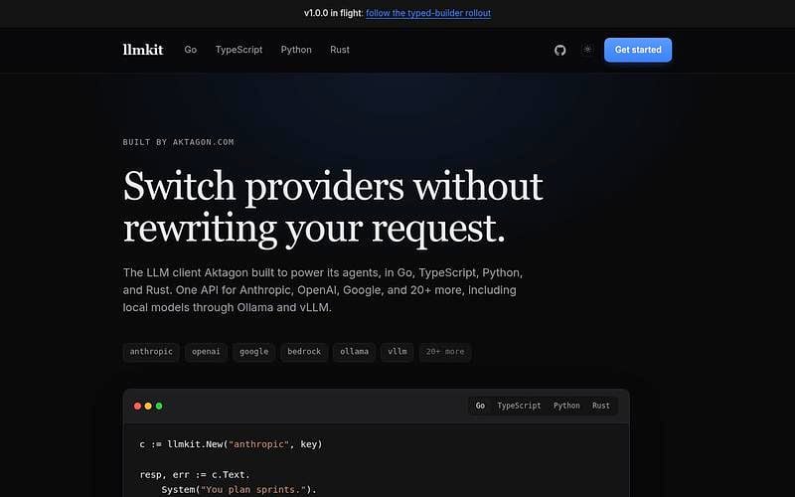Viewport: 795px width, 497px height.
Task: Click the paragraph starting 'The LLM client Aktagon'
Action: pos(323,290)
